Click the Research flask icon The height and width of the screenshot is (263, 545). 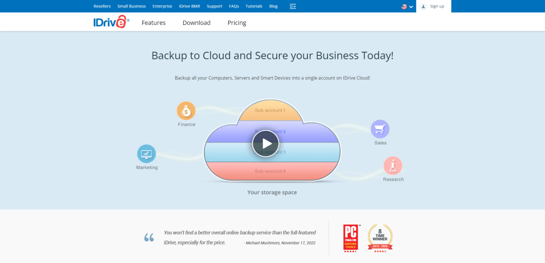pyautogui.click(x=393, y=165)
